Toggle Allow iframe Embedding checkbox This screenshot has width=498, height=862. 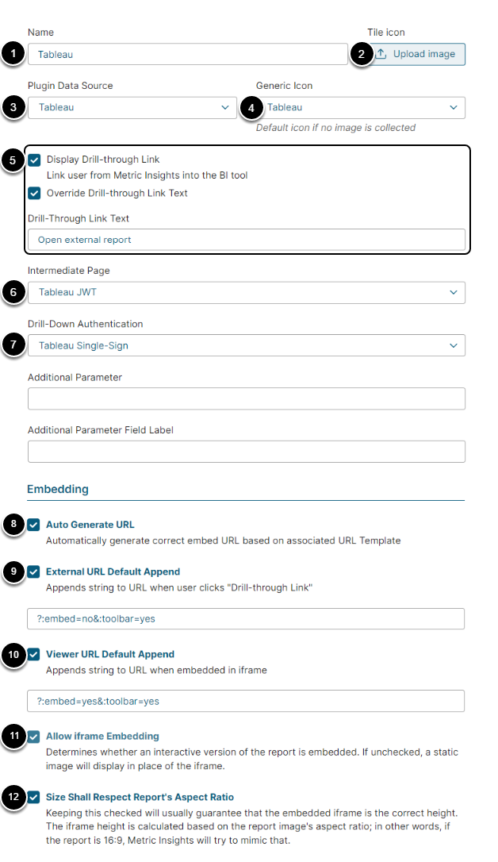[x=33, y=737]
